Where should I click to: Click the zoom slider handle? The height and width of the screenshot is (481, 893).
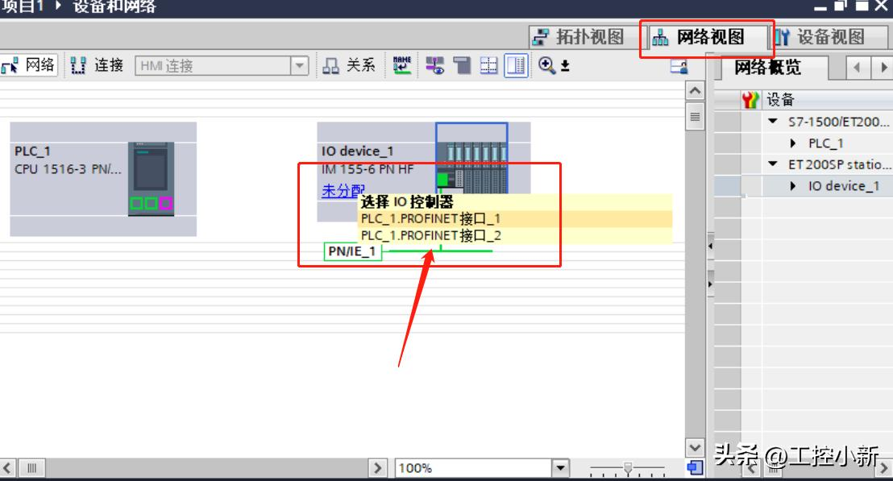628,468
